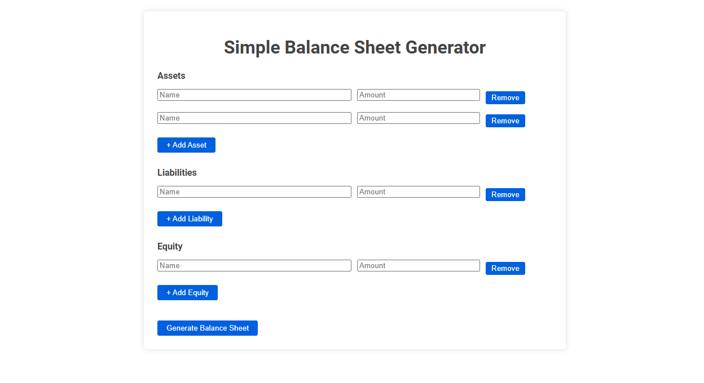
Task: Remove the equity row
Action: [x=505, y=268]
